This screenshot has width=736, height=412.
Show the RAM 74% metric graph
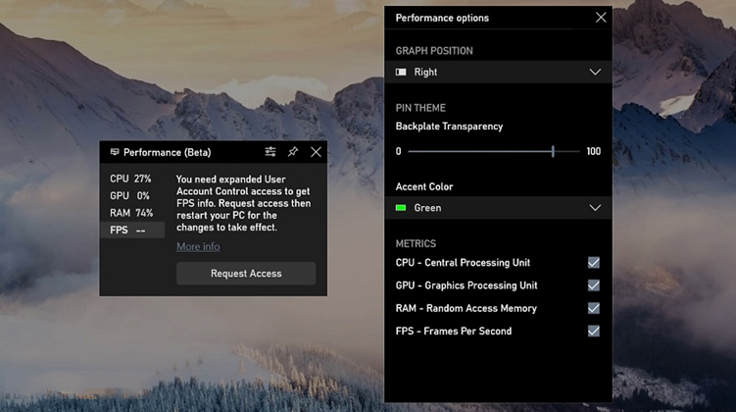tap(131, 213)
